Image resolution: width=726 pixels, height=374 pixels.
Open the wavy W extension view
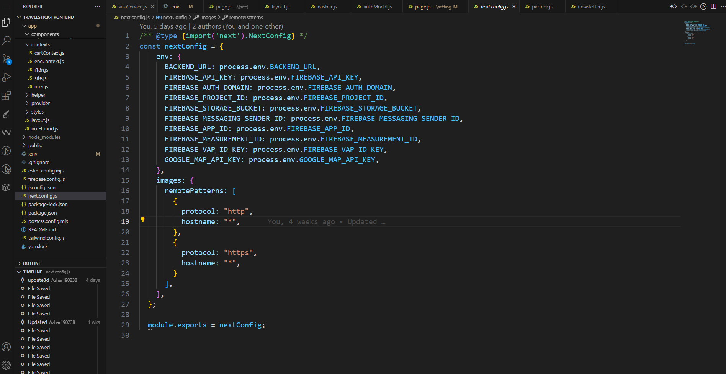[x=6, y=132]
